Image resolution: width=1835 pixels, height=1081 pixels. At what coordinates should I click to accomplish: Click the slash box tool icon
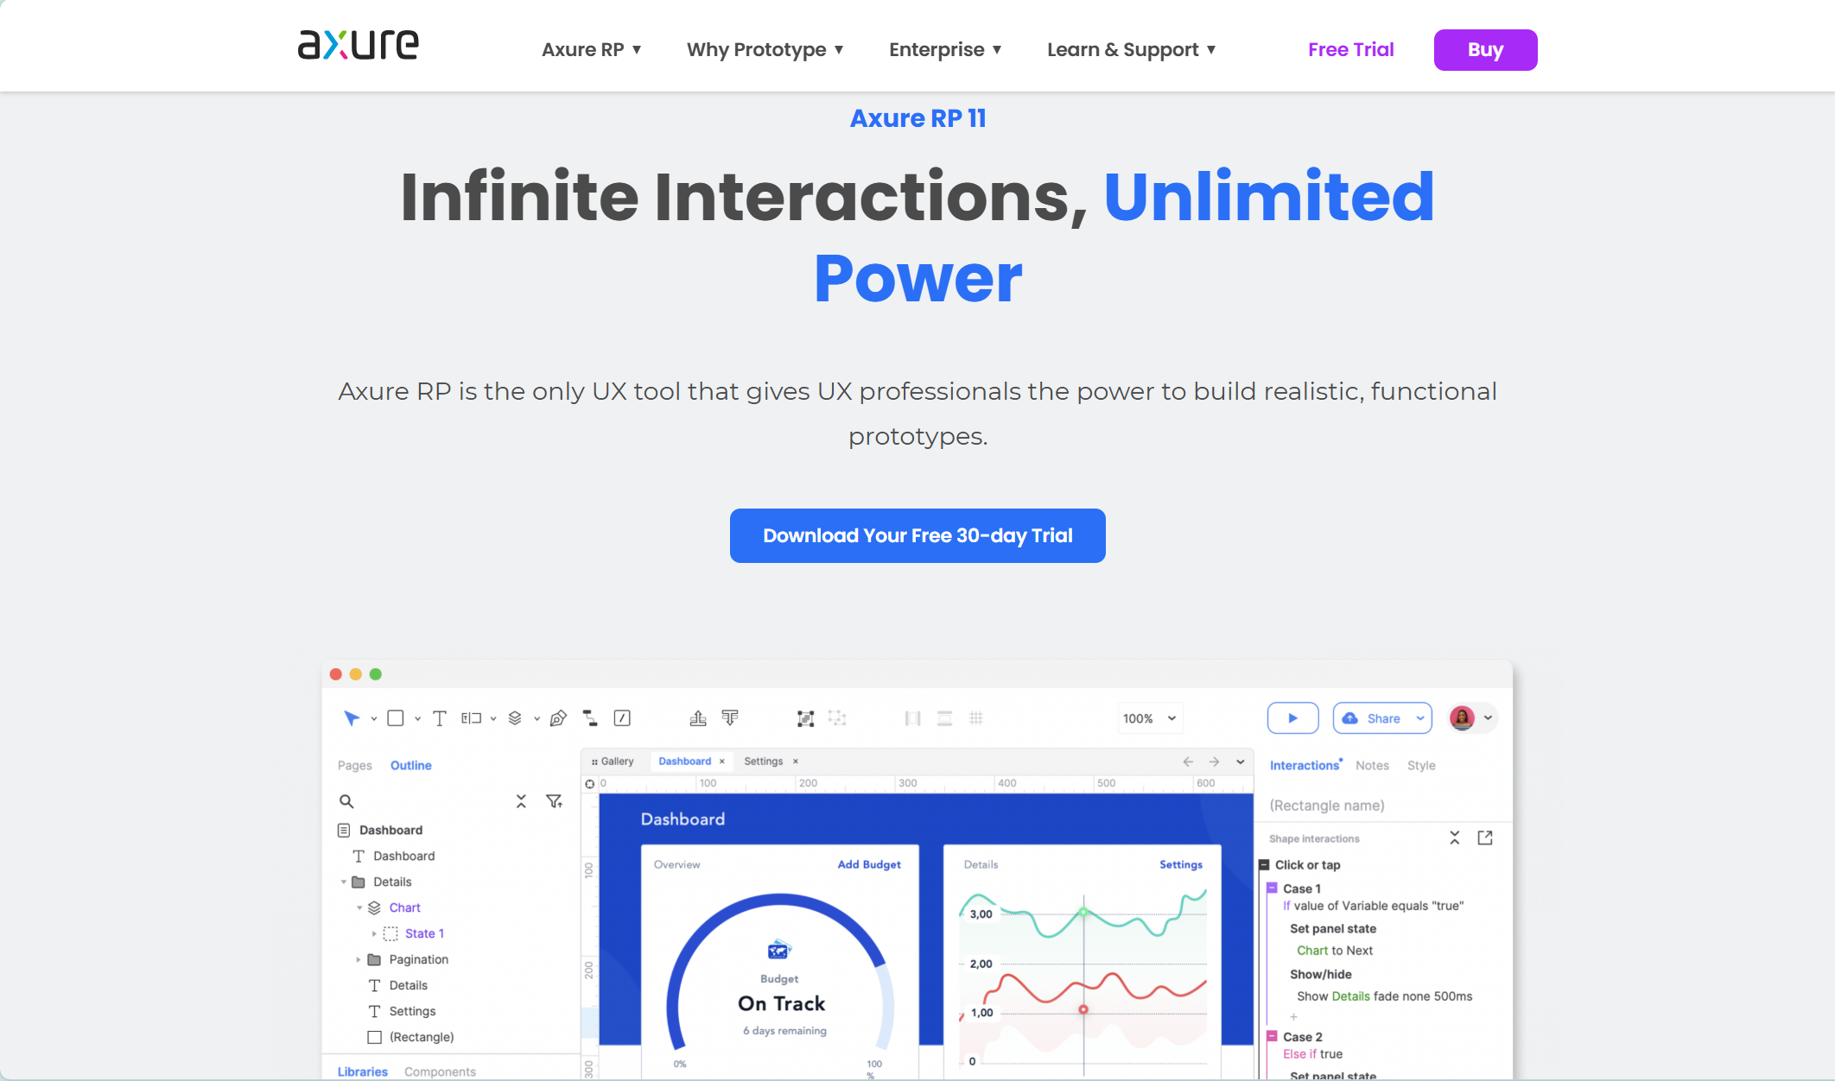coord(622,718)
